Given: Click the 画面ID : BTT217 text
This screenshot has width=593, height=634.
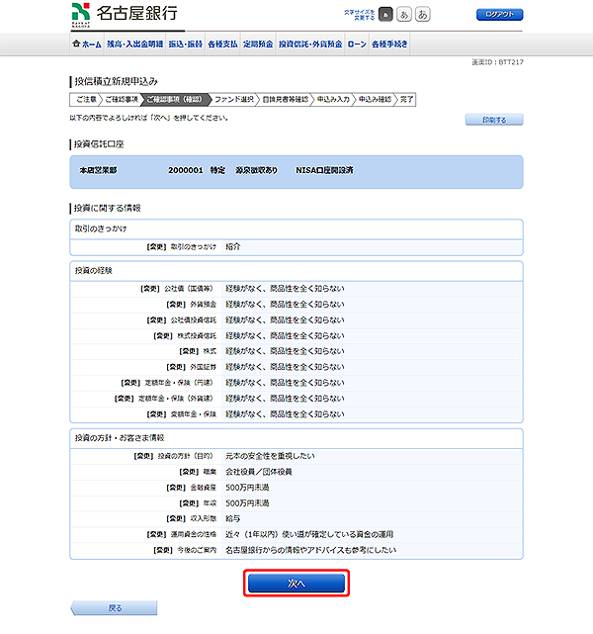Looking at the screenshot, I should 498,62.
